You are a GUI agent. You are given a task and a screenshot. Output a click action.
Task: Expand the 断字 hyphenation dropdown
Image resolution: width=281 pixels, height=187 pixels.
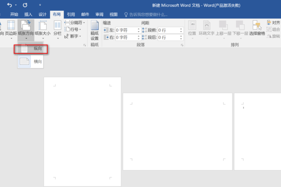(73, 36)
